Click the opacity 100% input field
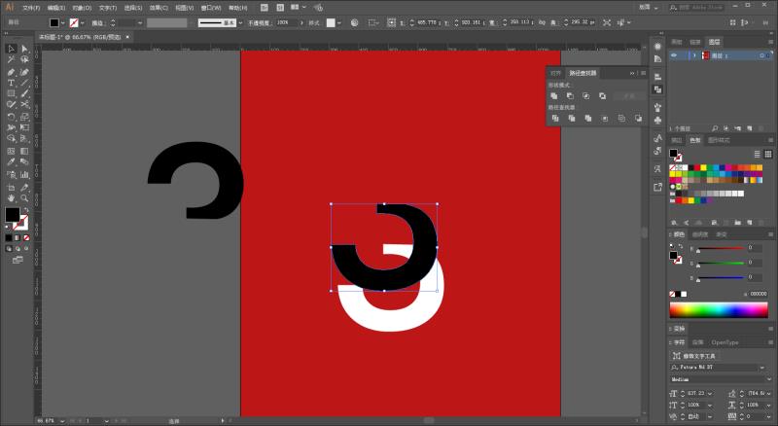 coord(286,22)
